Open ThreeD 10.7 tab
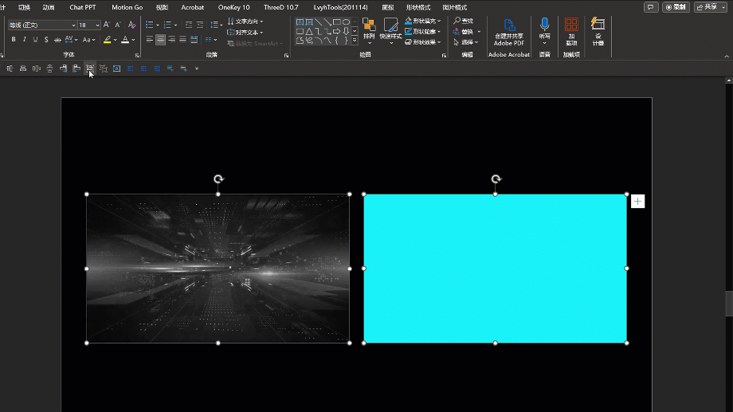Image resolution: width=733 pixels, height=412 pixels. (x=281, y=7)
